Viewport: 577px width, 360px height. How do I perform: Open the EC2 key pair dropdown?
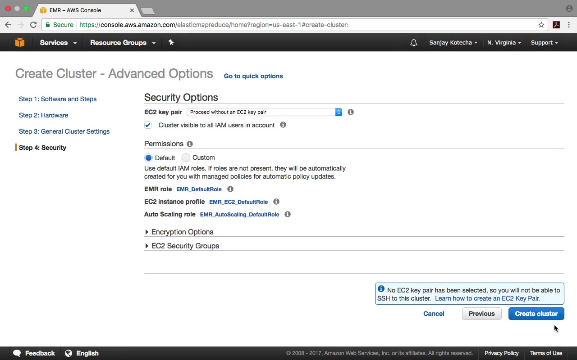pos(264,112)
